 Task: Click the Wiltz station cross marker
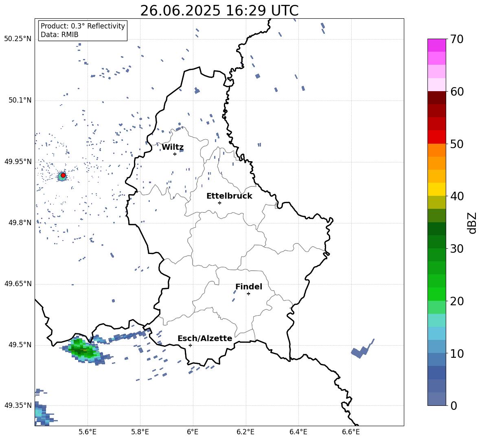point(175,154)
